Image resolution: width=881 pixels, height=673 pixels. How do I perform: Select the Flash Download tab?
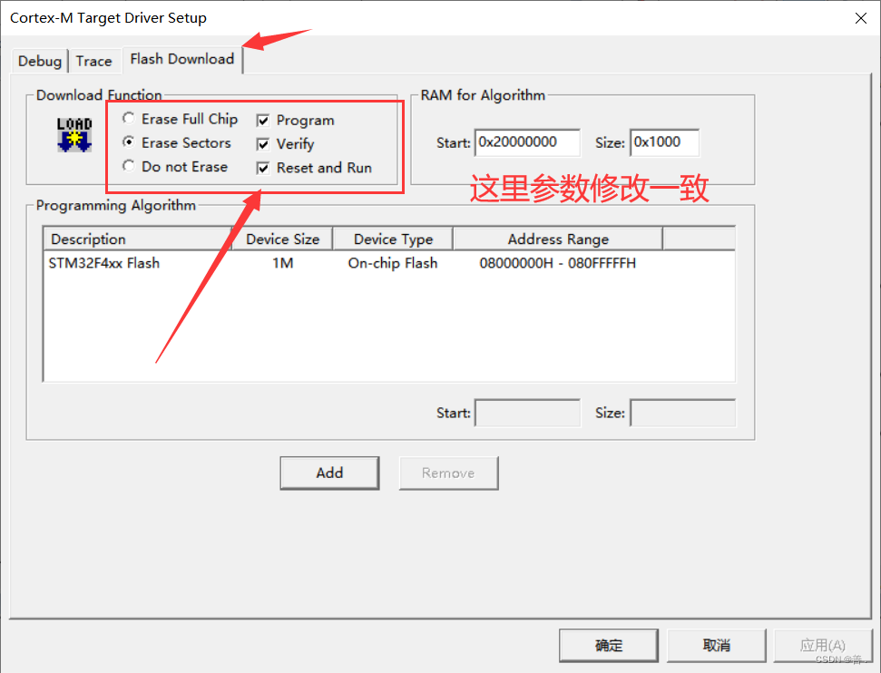pyautogui.click(x=181, y=59)
